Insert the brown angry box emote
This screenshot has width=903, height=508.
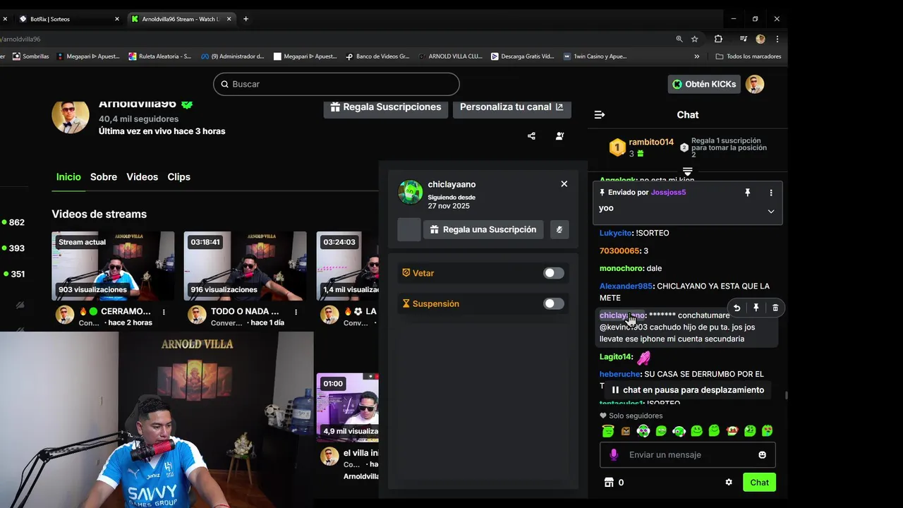click(x=626, y=430)
